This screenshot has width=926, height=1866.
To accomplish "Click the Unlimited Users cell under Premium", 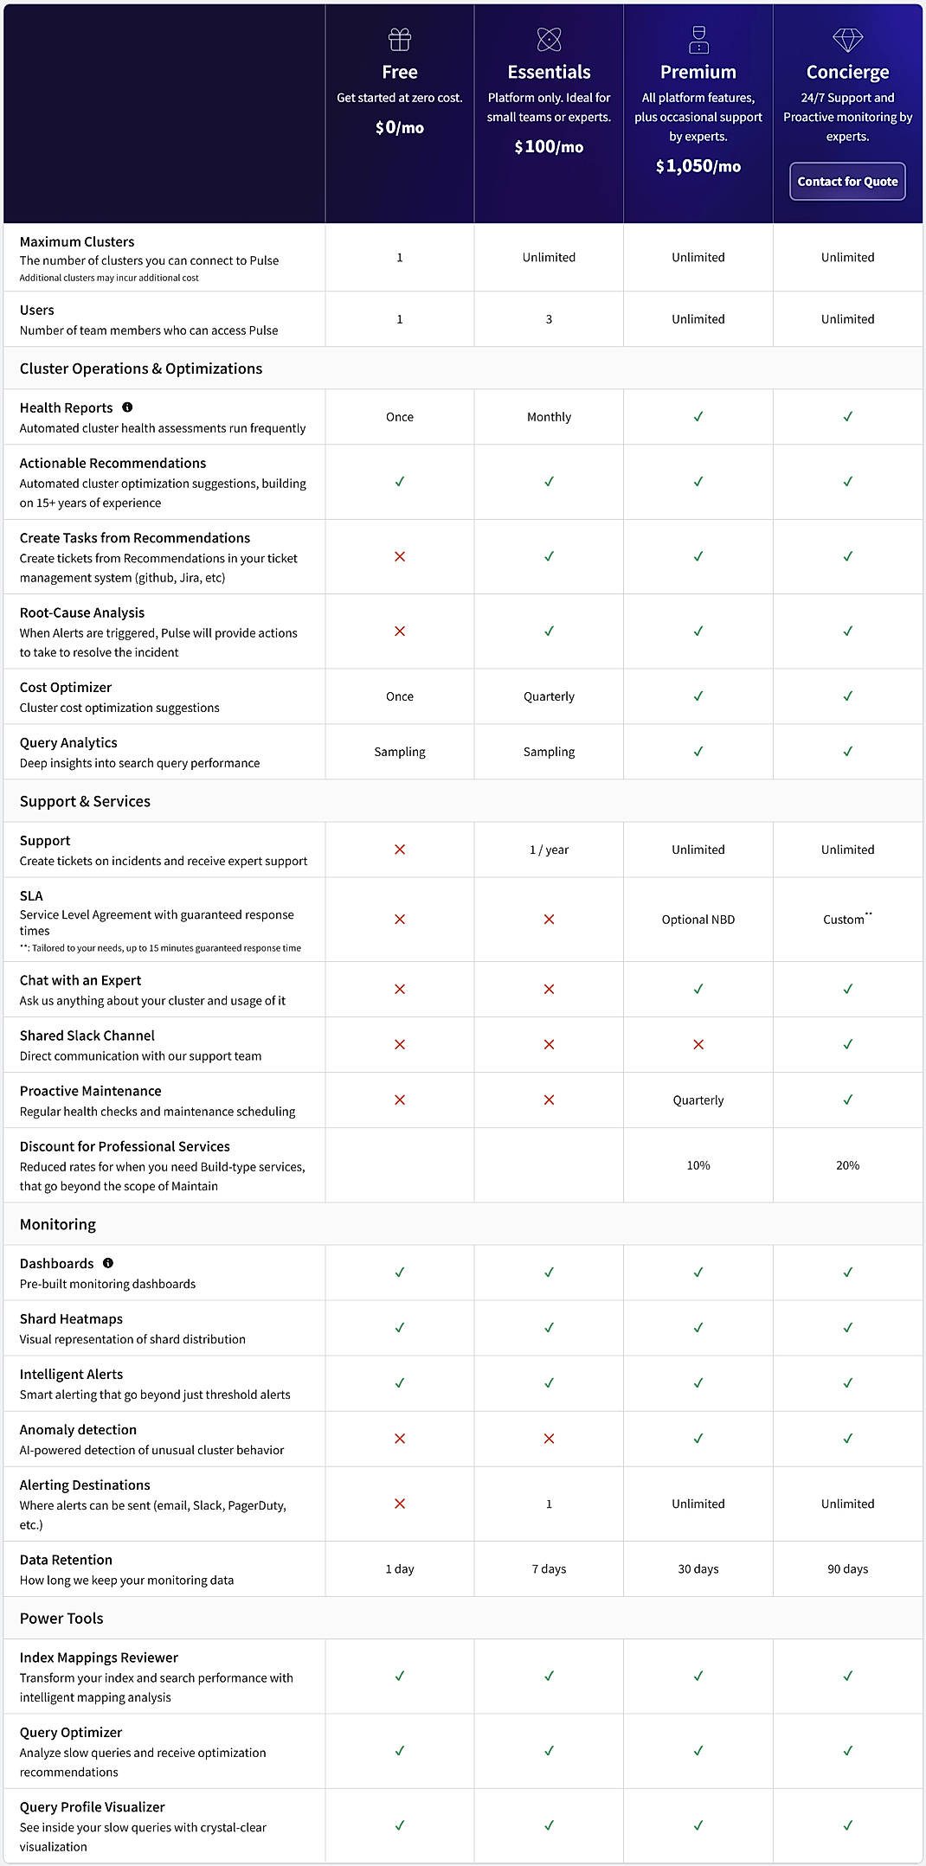I will (698, 318).
